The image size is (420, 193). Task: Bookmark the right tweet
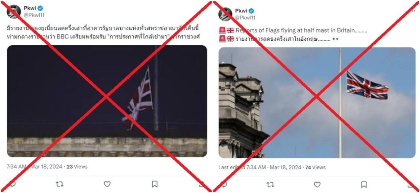(x=364, y=185)
